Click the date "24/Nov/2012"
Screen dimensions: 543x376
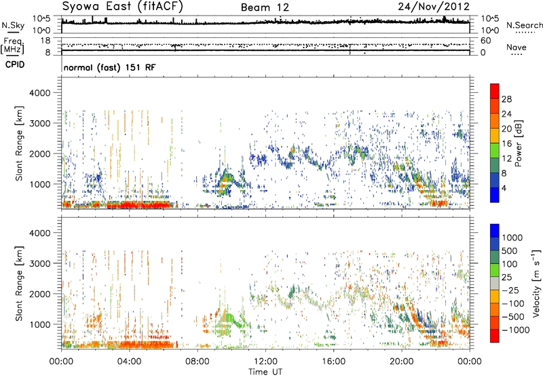(x=434, y=6)
